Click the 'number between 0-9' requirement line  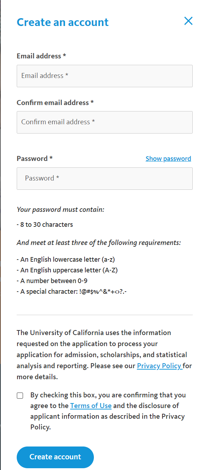point(52,281)
